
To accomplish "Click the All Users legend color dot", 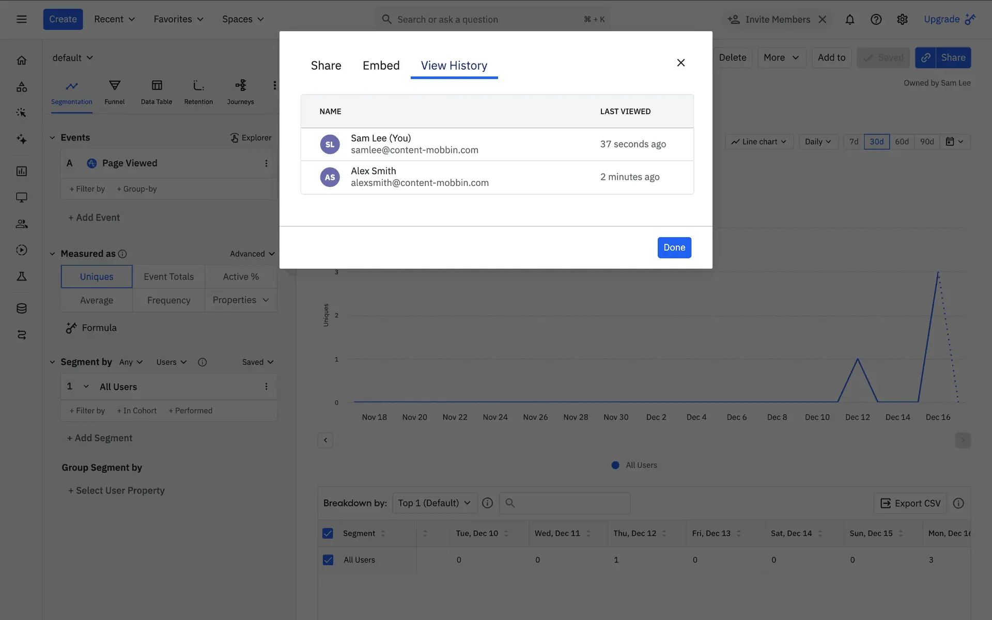I will (x=615, y=465).
